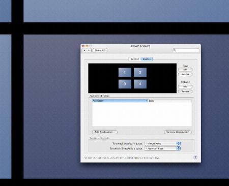Go forward with the right arrow button
The image size is (229, 186).
(x=89, y=50)
